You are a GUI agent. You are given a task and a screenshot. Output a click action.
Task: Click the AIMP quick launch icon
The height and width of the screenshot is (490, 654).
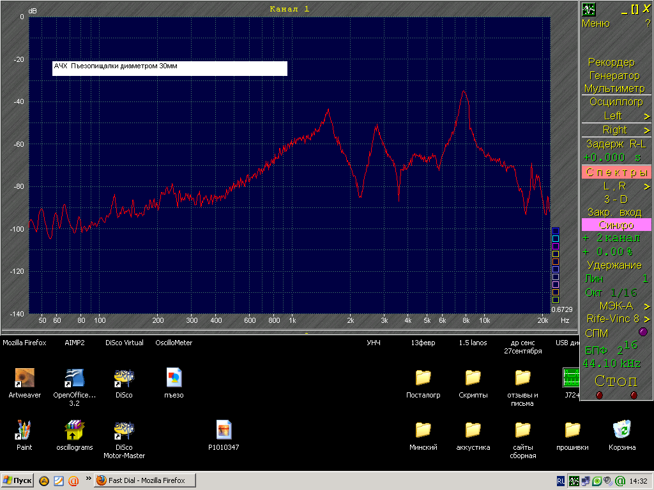pos(44,481)
